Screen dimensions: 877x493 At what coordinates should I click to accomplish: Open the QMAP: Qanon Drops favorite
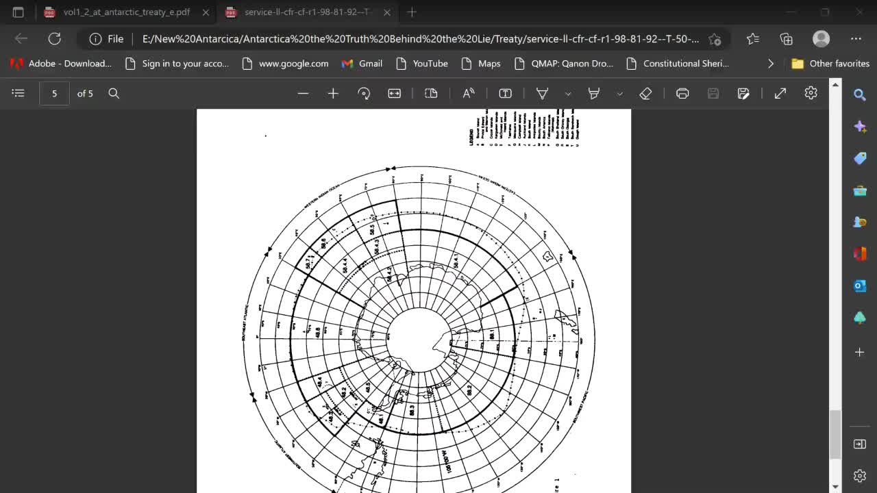(x=564, y=64)
